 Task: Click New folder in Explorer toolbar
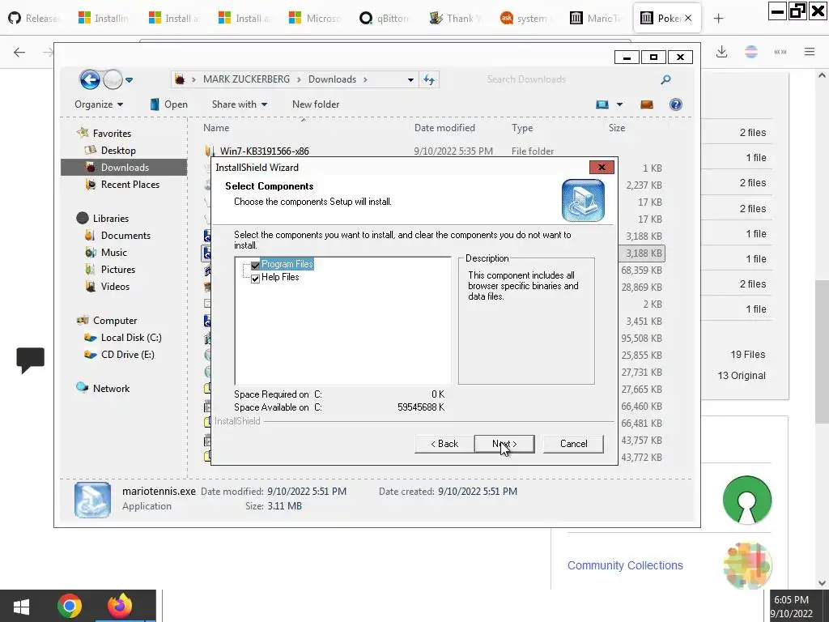(x=316, y=104)
